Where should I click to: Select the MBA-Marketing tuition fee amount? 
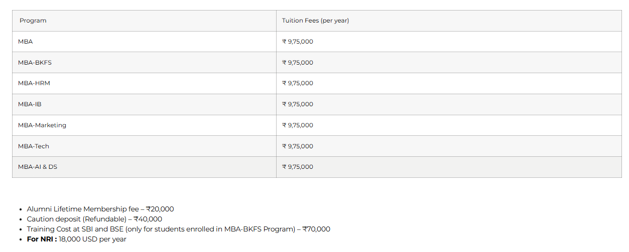coord(298,125)
